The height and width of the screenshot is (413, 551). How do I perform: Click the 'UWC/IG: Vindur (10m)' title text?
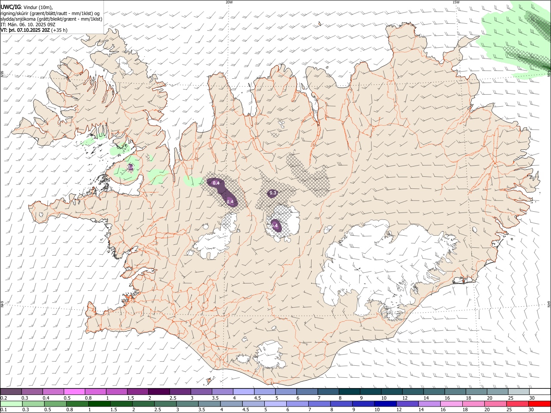click(x=26, y=7)
